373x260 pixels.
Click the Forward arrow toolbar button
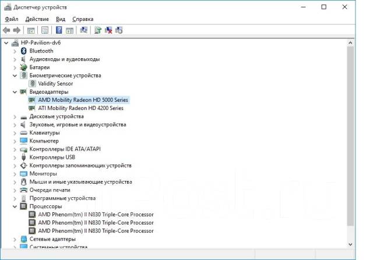pos(17,30)
